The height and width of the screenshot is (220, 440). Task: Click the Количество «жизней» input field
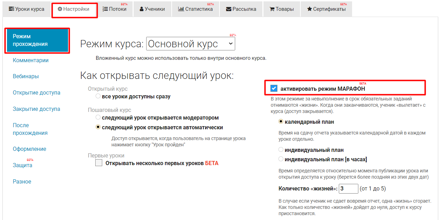[348, 189]
